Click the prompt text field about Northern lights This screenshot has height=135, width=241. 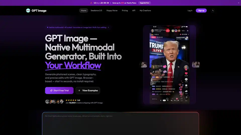click(x=120, y=123)
